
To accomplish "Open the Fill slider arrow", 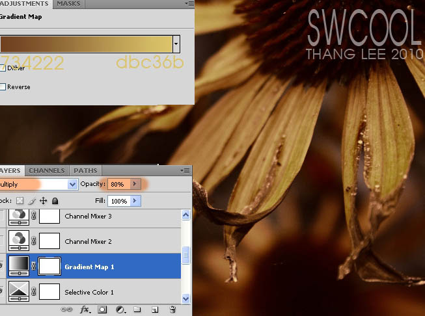I will 135,201.
